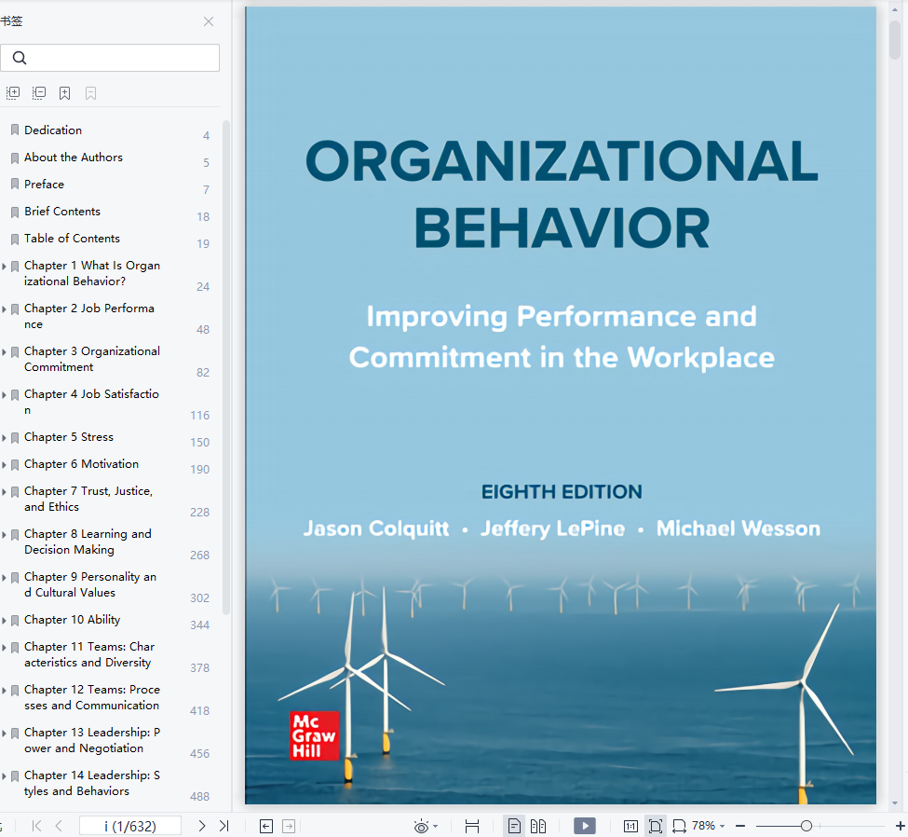Collapse all bookmarks icon

click(x=39, y=93)
